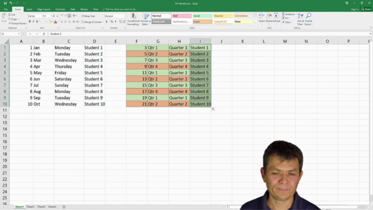
Task: Open the Calibri font name dropdown
Action: (42, 16)
